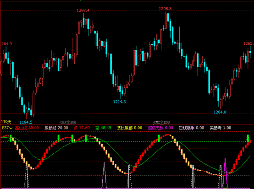Click the light purple spike signal marker
The height and width of the screenshot is (189, 254).
point(104,175)
